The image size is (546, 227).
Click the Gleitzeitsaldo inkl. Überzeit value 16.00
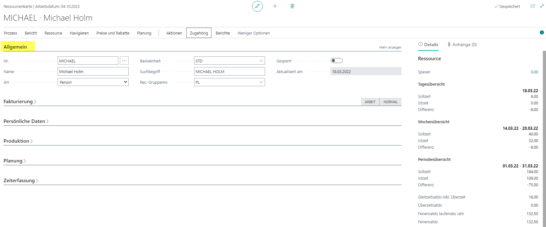[533, 197]
